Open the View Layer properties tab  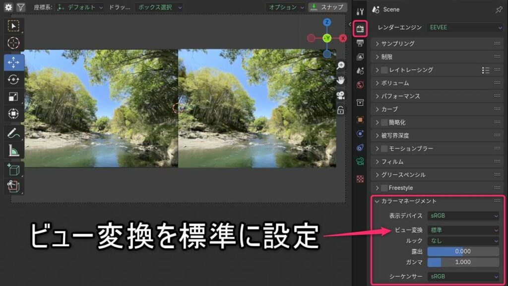click(360, 57)
